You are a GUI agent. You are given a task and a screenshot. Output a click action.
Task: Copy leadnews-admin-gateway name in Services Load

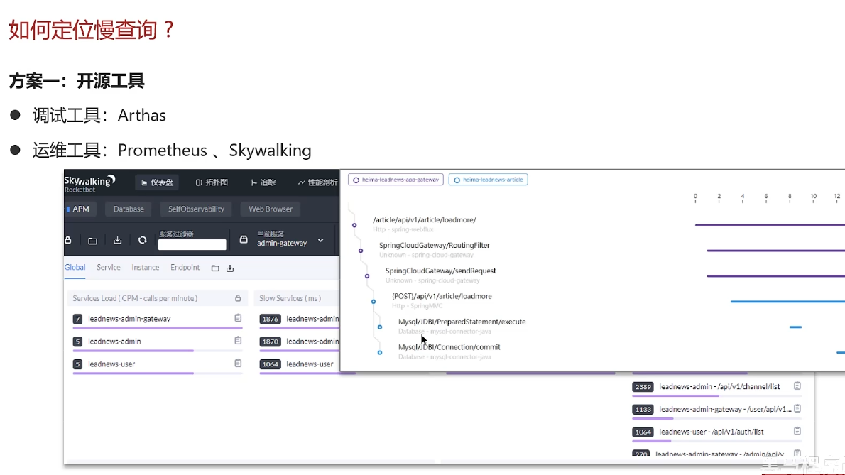pyautogui.click(x=238, y=318)
